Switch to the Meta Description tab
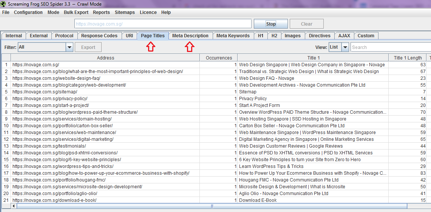This screenshot has width=431, height=212. [190, 36]
